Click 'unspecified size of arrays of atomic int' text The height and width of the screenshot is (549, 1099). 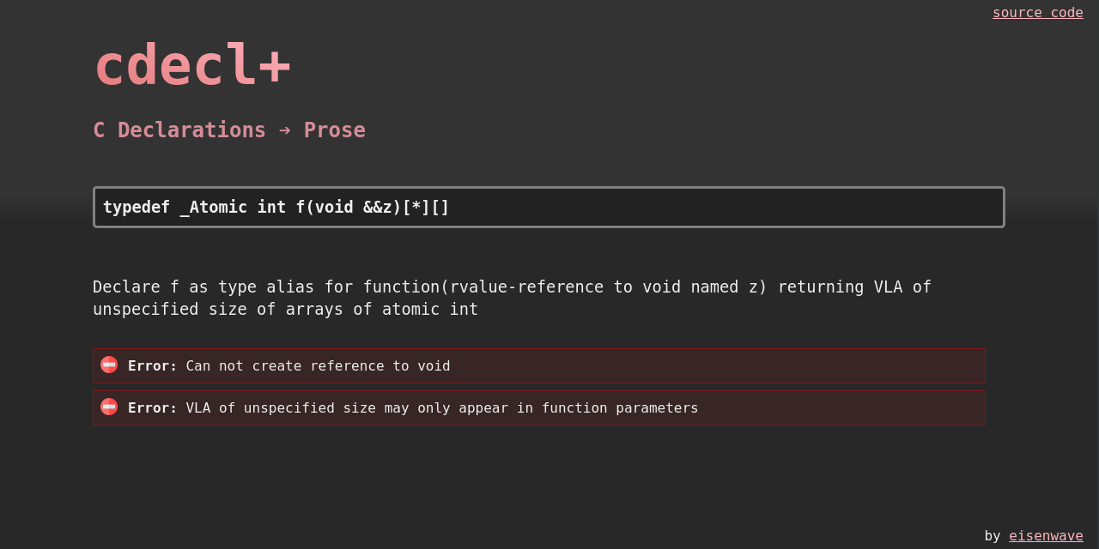click(x=285, y=310)
